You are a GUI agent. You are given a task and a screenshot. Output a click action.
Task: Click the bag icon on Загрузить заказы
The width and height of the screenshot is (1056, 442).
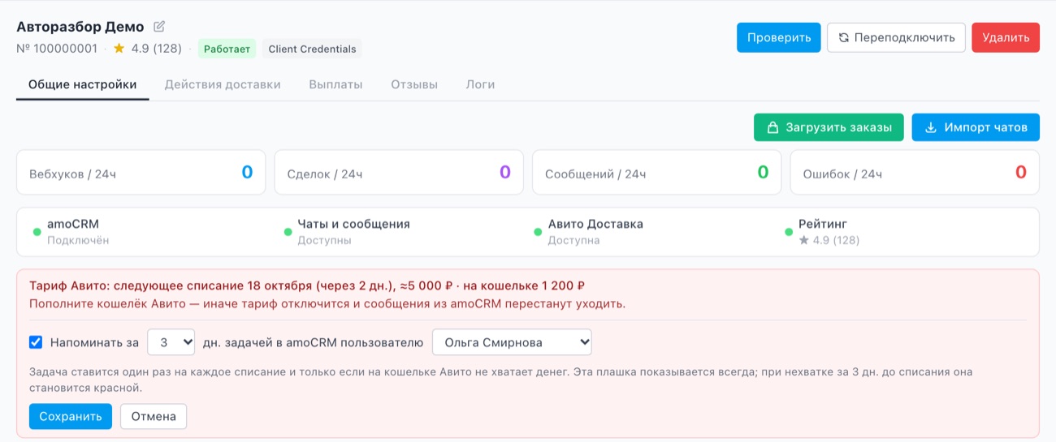[773, 127]
